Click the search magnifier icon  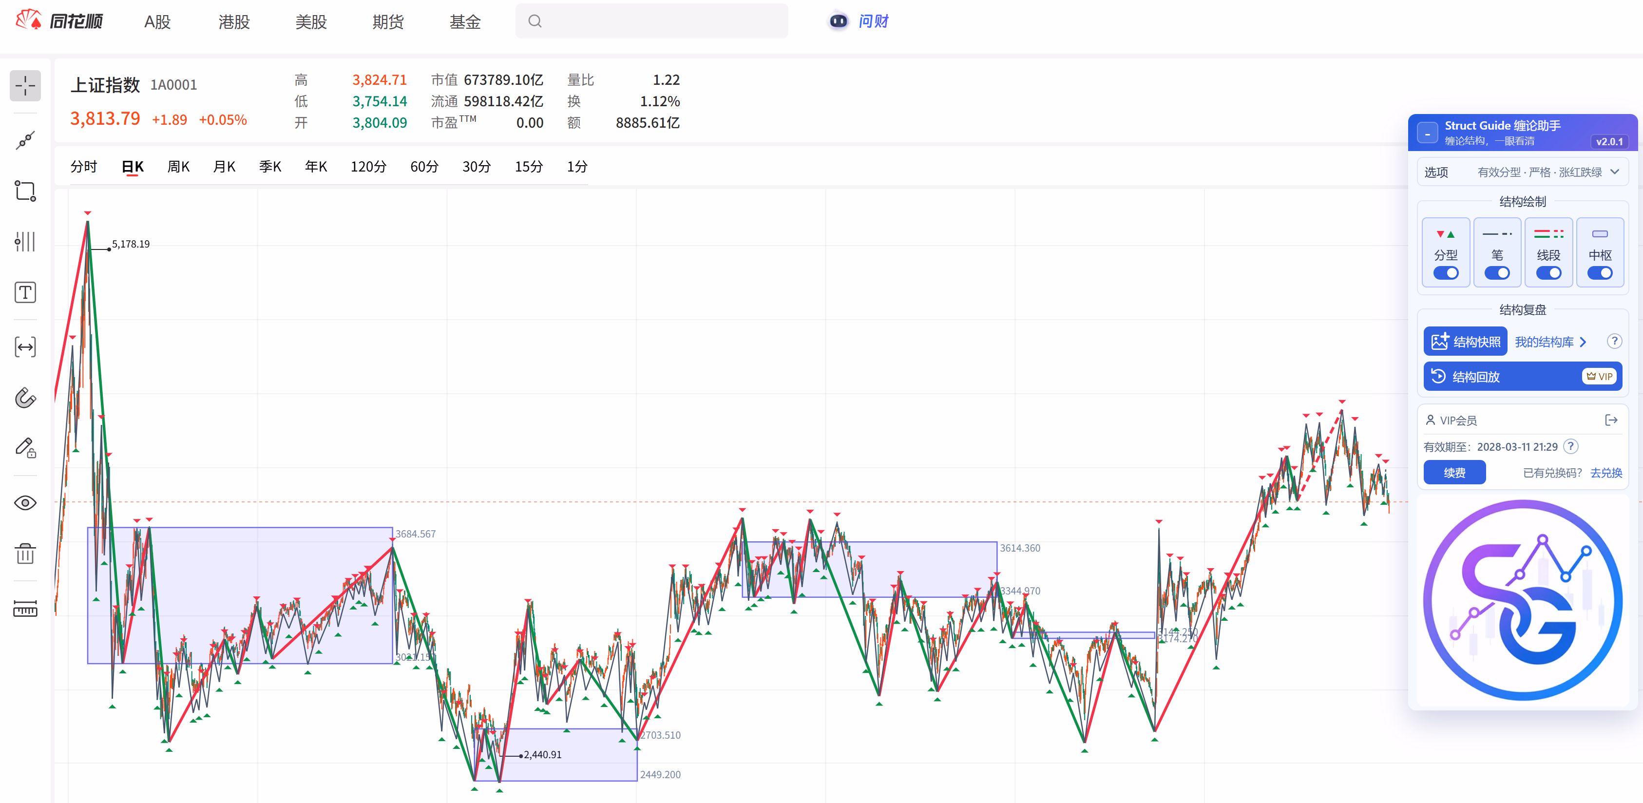(535, 21)
